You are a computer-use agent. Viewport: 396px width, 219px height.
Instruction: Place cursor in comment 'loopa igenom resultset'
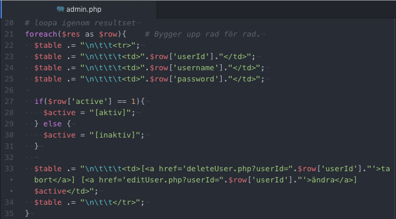coord(85,23)
